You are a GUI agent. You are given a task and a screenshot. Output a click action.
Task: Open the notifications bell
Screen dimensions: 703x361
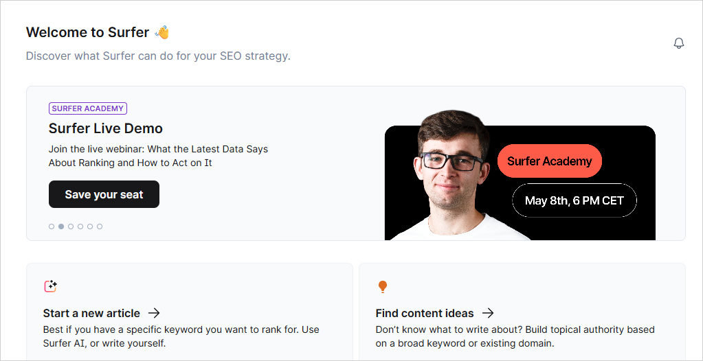[679, 43]
